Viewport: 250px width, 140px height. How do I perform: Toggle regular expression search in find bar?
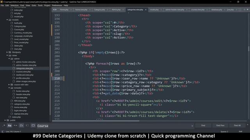tap(4, 126)
